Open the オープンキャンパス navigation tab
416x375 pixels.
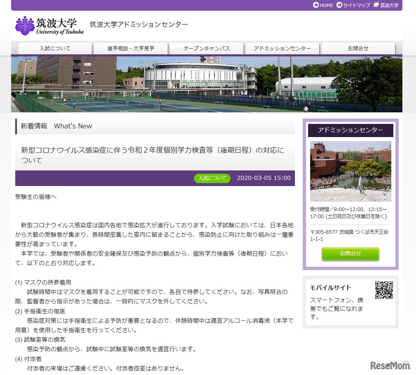tap(206, 48)
